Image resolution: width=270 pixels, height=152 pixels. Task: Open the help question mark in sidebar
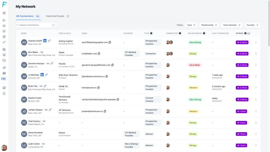[x=4, y=94]
